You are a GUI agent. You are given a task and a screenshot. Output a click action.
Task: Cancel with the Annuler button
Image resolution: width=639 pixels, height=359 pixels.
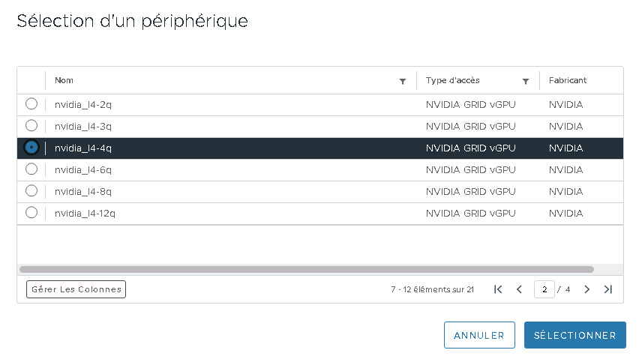tap(479, 335)
